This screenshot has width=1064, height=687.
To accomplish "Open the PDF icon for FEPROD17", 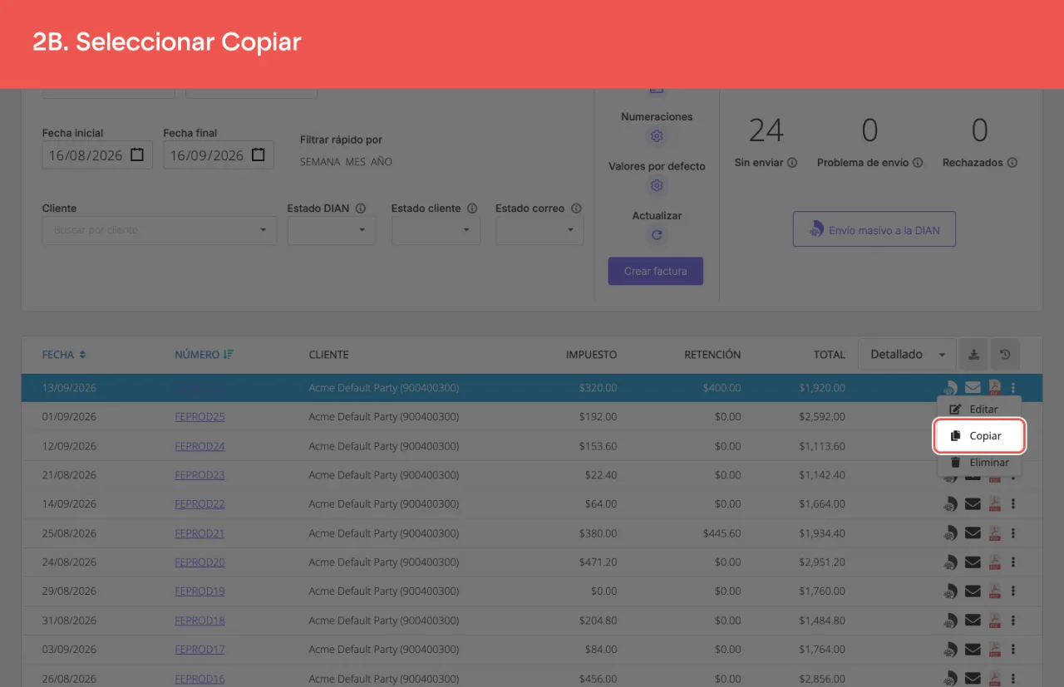I will click(994, 650).
